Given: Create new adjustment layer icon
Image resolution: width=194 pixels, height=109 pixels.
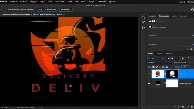Looking at the screenshot, I should (x=188, y=107).
